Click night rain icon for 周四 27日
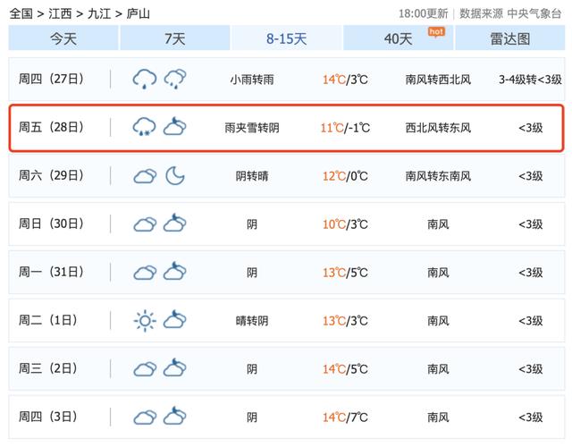The image size is (572, 447). tap(175, 79)
